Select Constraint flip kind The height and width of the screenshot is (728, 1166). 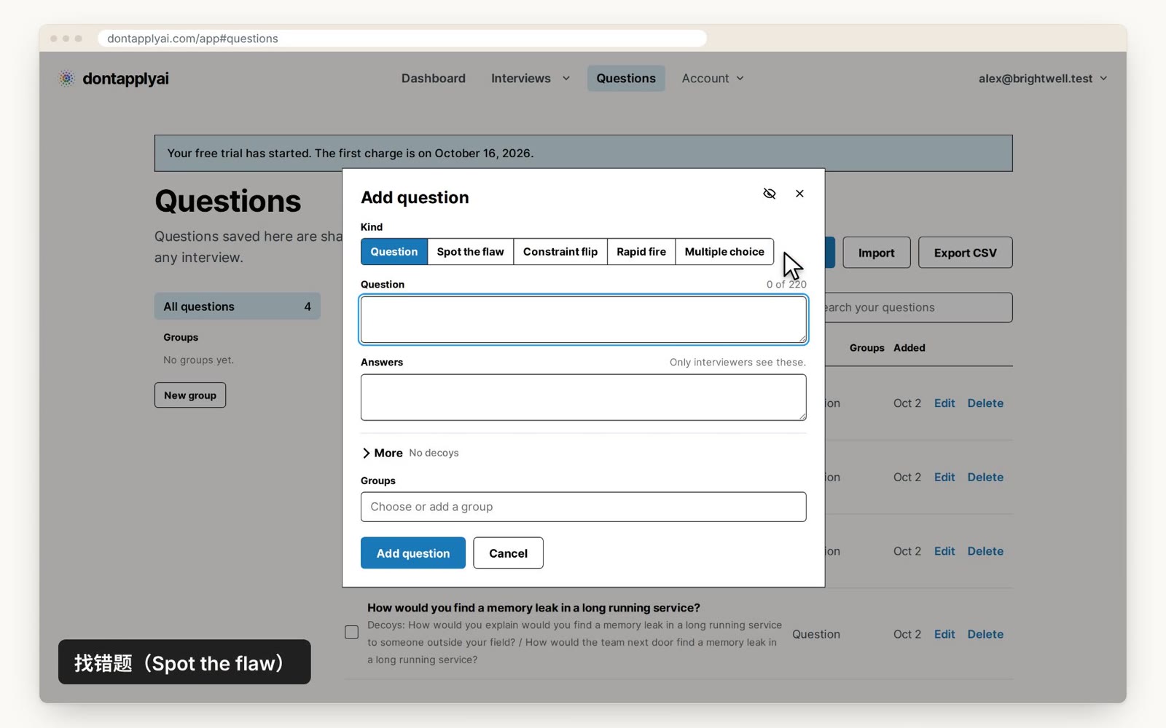tap(560, 252)
